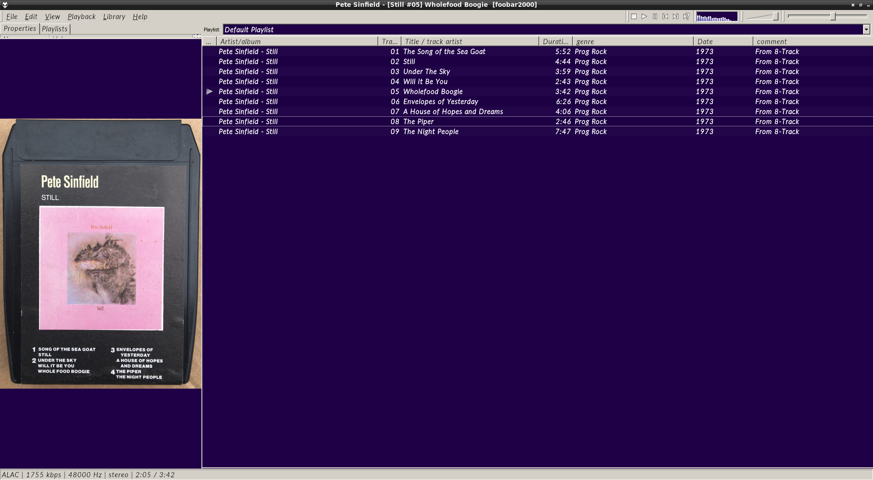Open the File menu
The width and height of the screenshot is (873, 480).
click(x=12, y=16)
